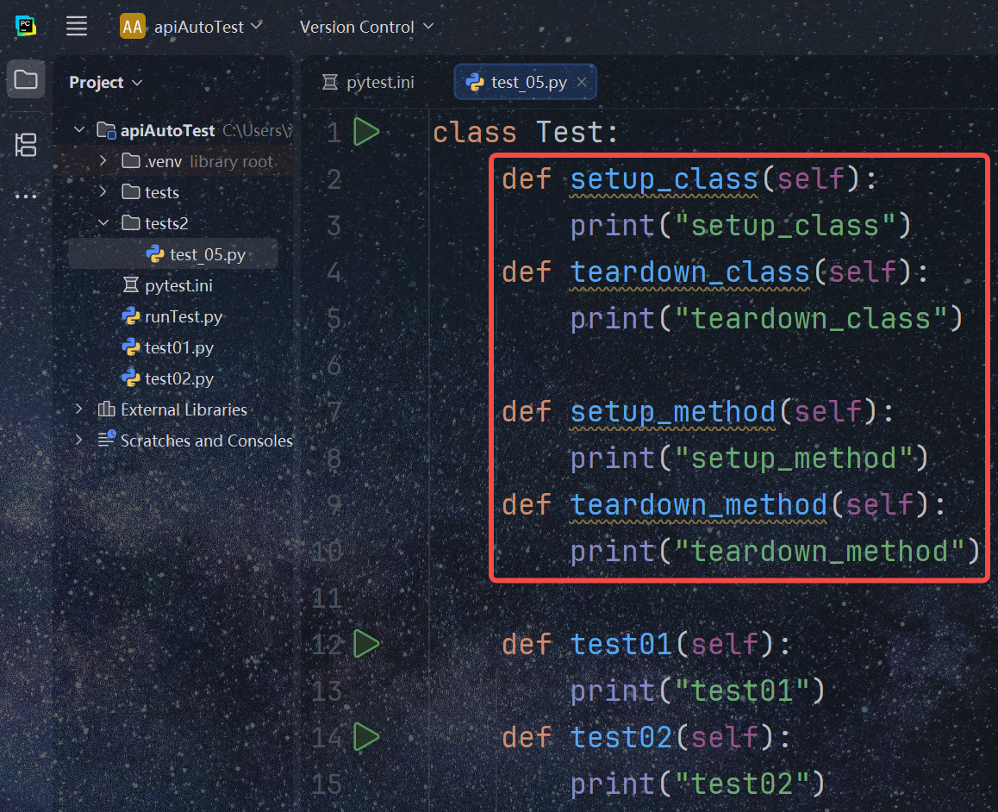Click the print("setup_method") statement
Screen dimensions: 998x812
tap(749, 459)
